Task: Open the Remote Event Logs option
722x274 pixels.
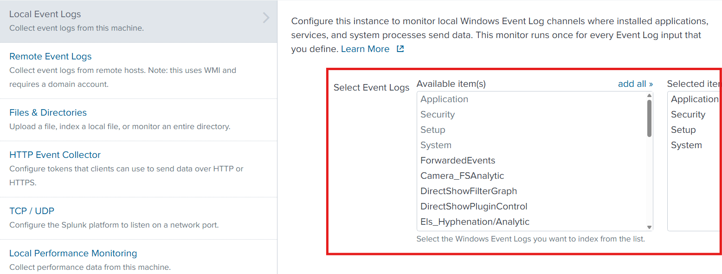Action: 51,56
